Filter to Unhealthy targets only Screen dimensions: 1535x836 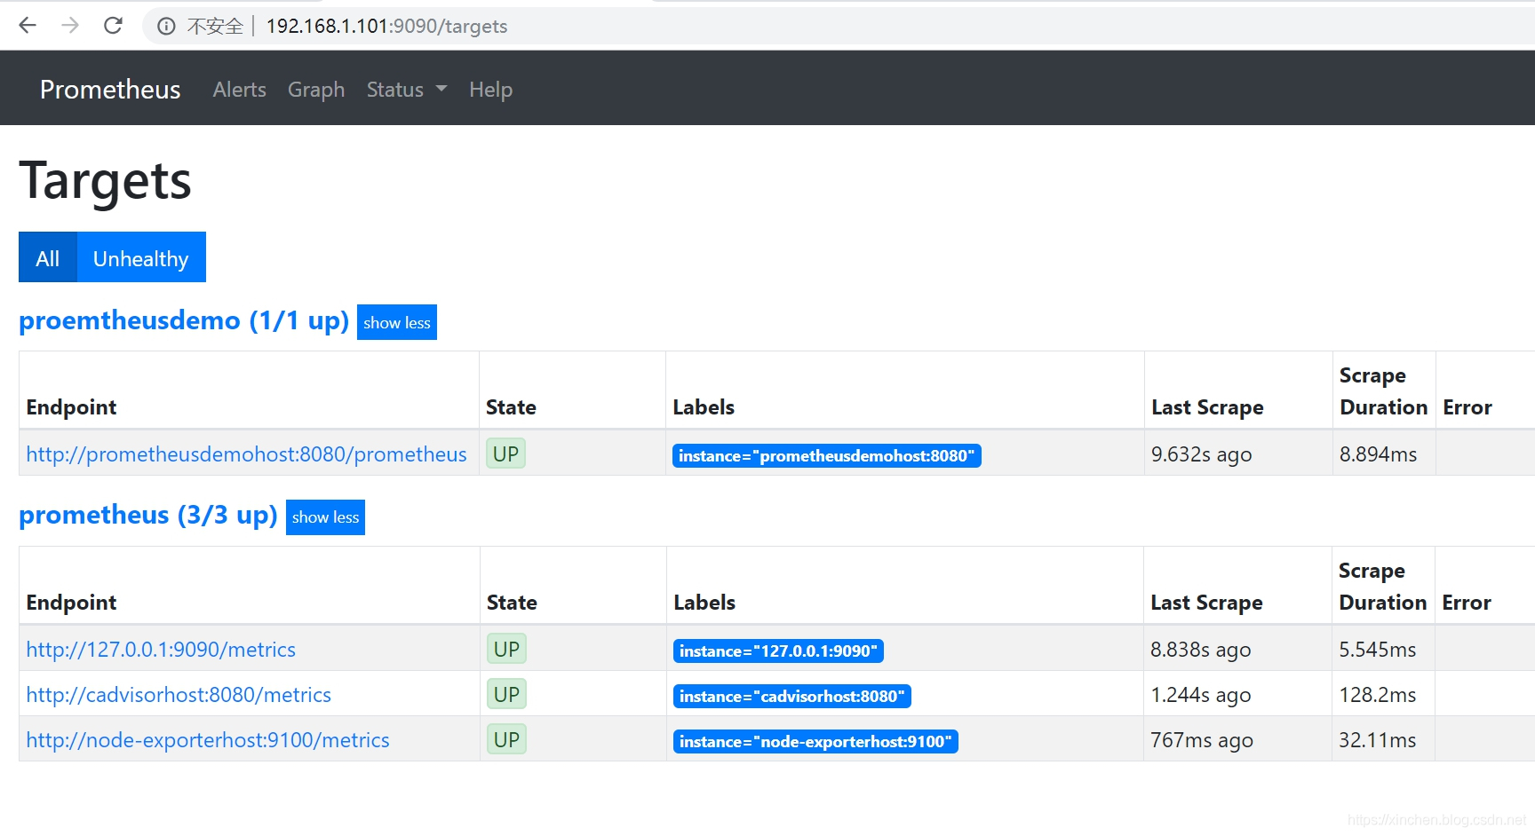(141, 257)
